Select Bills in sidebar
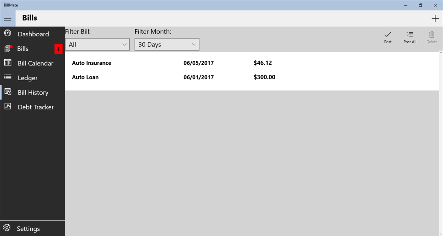 (32, 49)
